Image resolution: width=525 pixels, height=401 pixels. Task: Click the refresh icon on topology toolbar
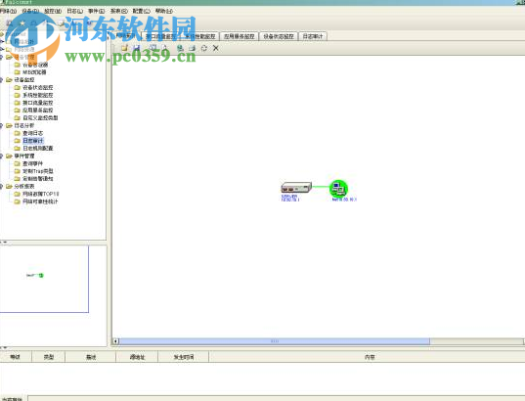[x=204, y=48]
